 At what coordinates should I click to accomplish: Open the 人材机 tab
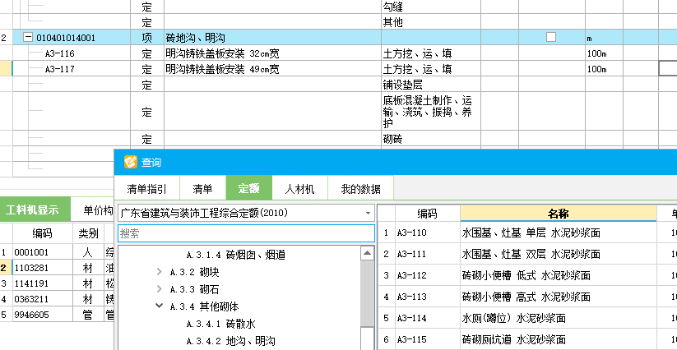tap(300, 188)
